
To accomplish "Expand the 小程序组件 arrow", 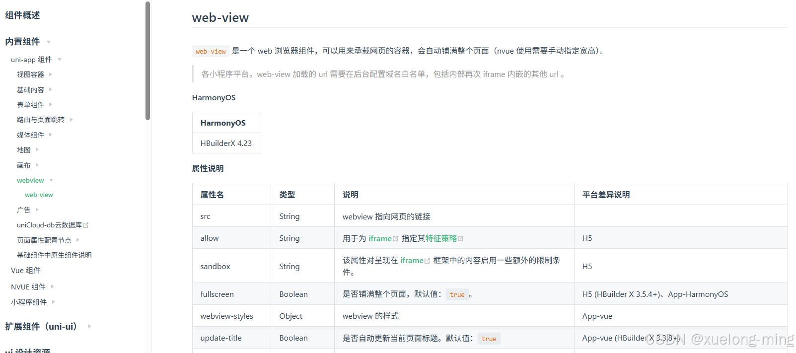I will 54,302.
